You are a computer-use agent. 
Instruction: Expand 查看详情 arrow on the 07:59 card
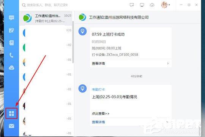click(168, 64)
